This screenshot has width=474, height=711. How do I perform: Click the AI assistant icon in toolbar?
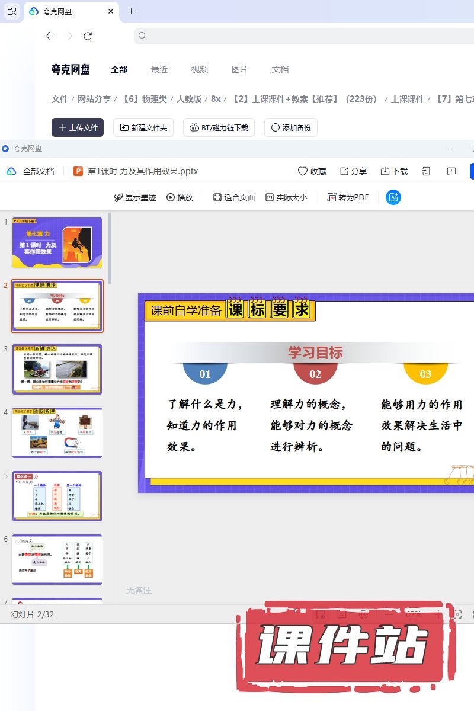[x=393, y=197]
